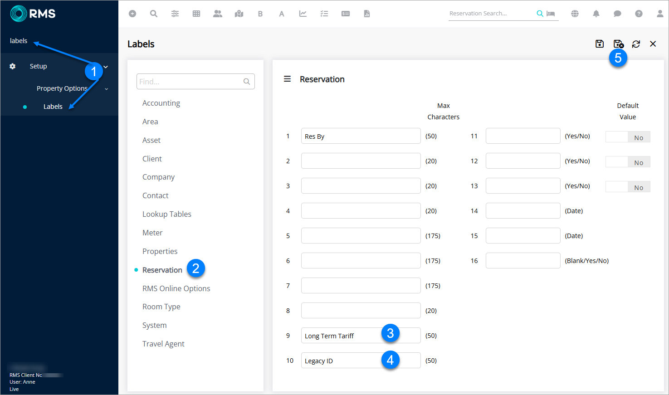The width and height of the screenshot is (669, 395).
Task: Select RMS Online Options category
Action: [176, 288]
